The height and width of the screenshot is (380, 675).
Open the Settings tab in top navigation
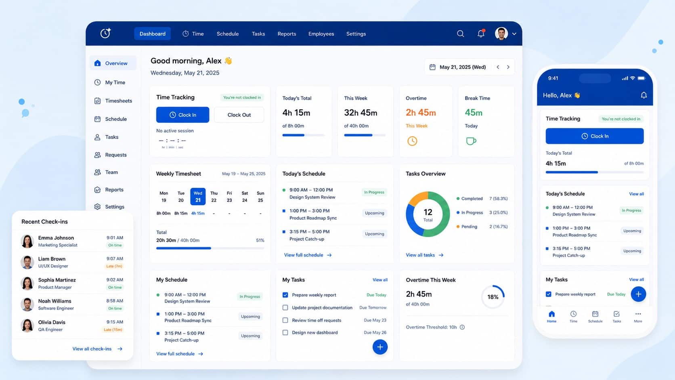pos(356,34)
